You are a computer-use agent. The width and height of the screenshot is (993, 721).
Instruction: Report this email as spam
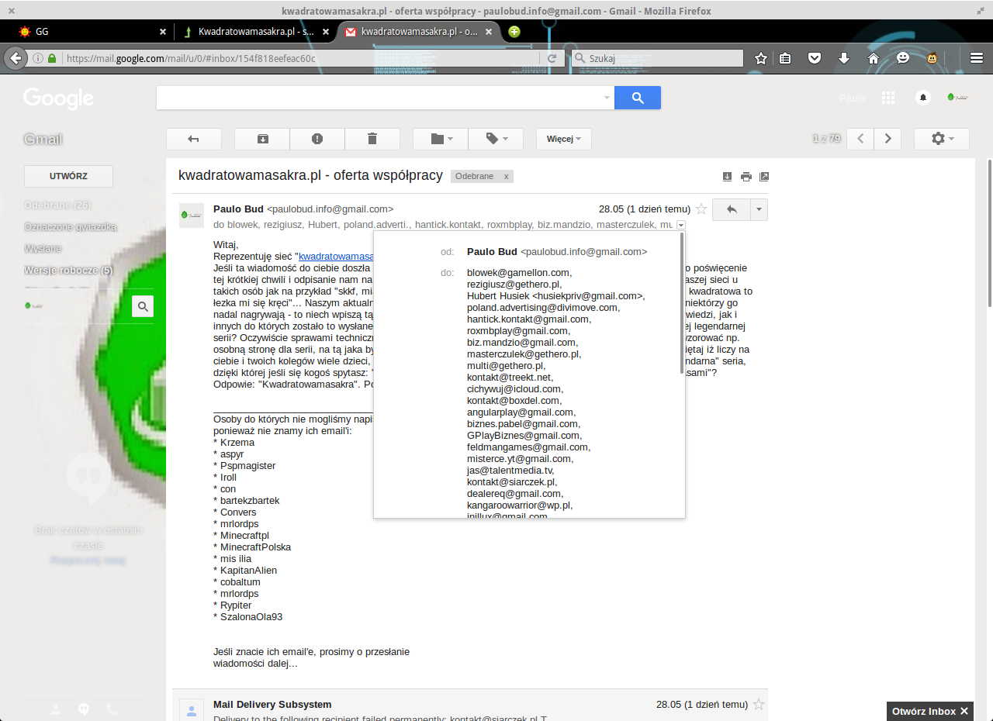pyautogui.click(x=317, y=139)
